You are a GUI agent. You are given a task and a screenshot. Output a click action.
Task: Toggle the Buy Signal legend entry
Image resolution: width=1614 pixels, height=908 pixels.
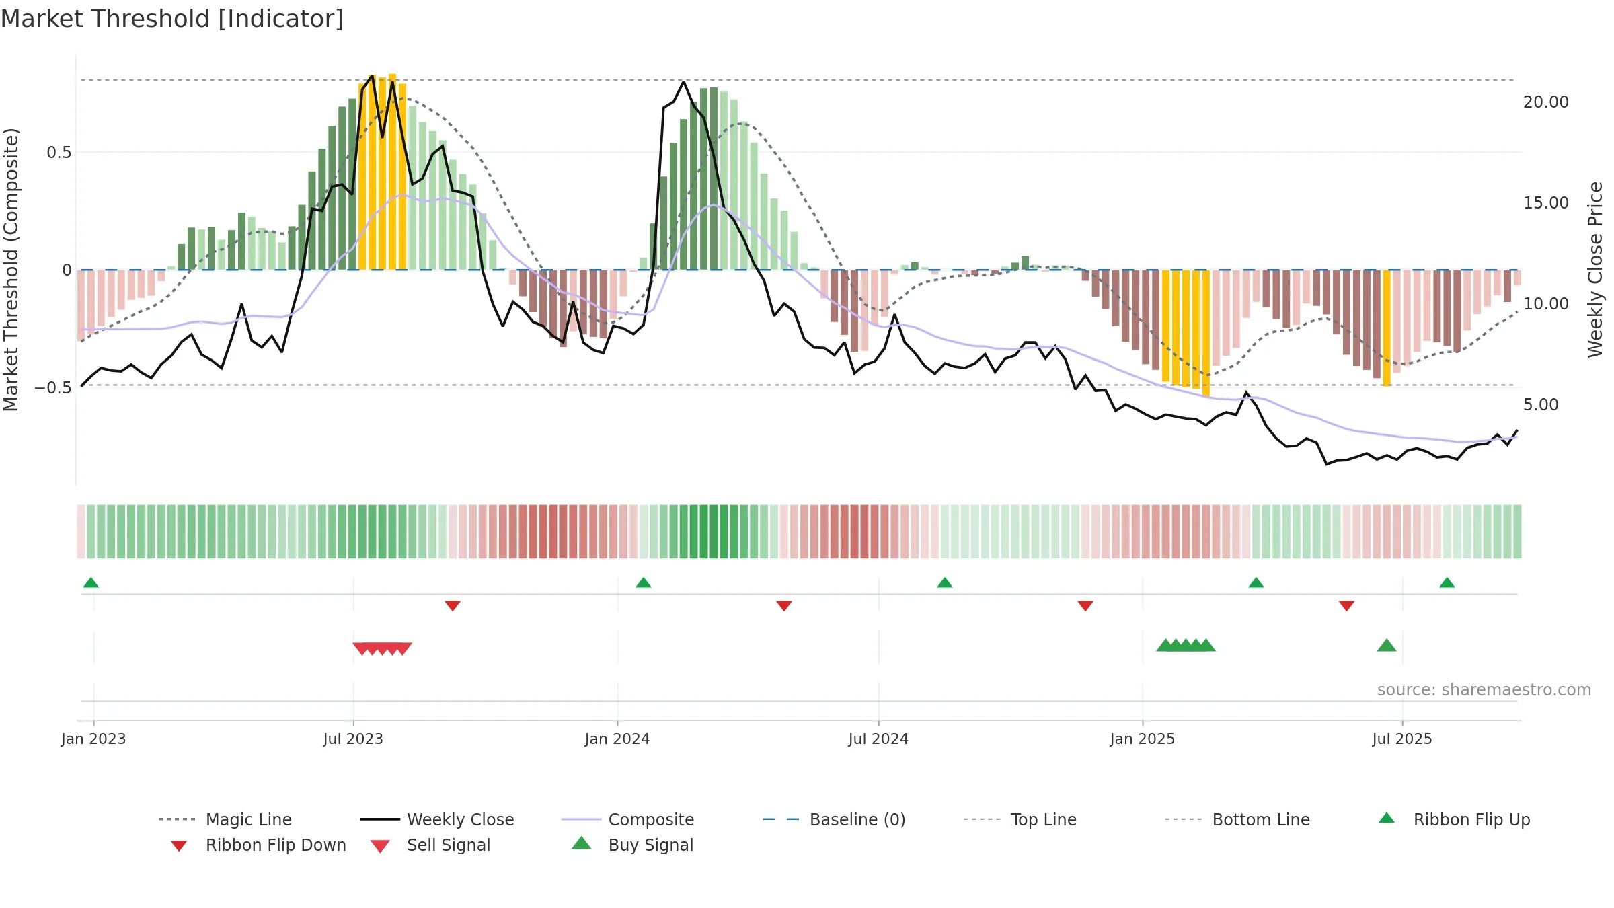(632, 845)
